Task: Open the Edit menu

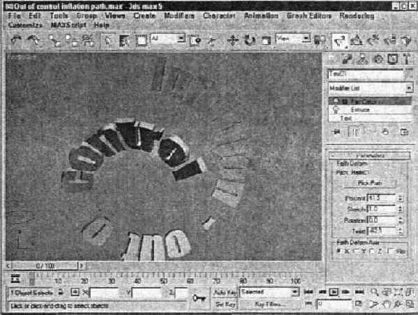Action: [x=35, y=16]
